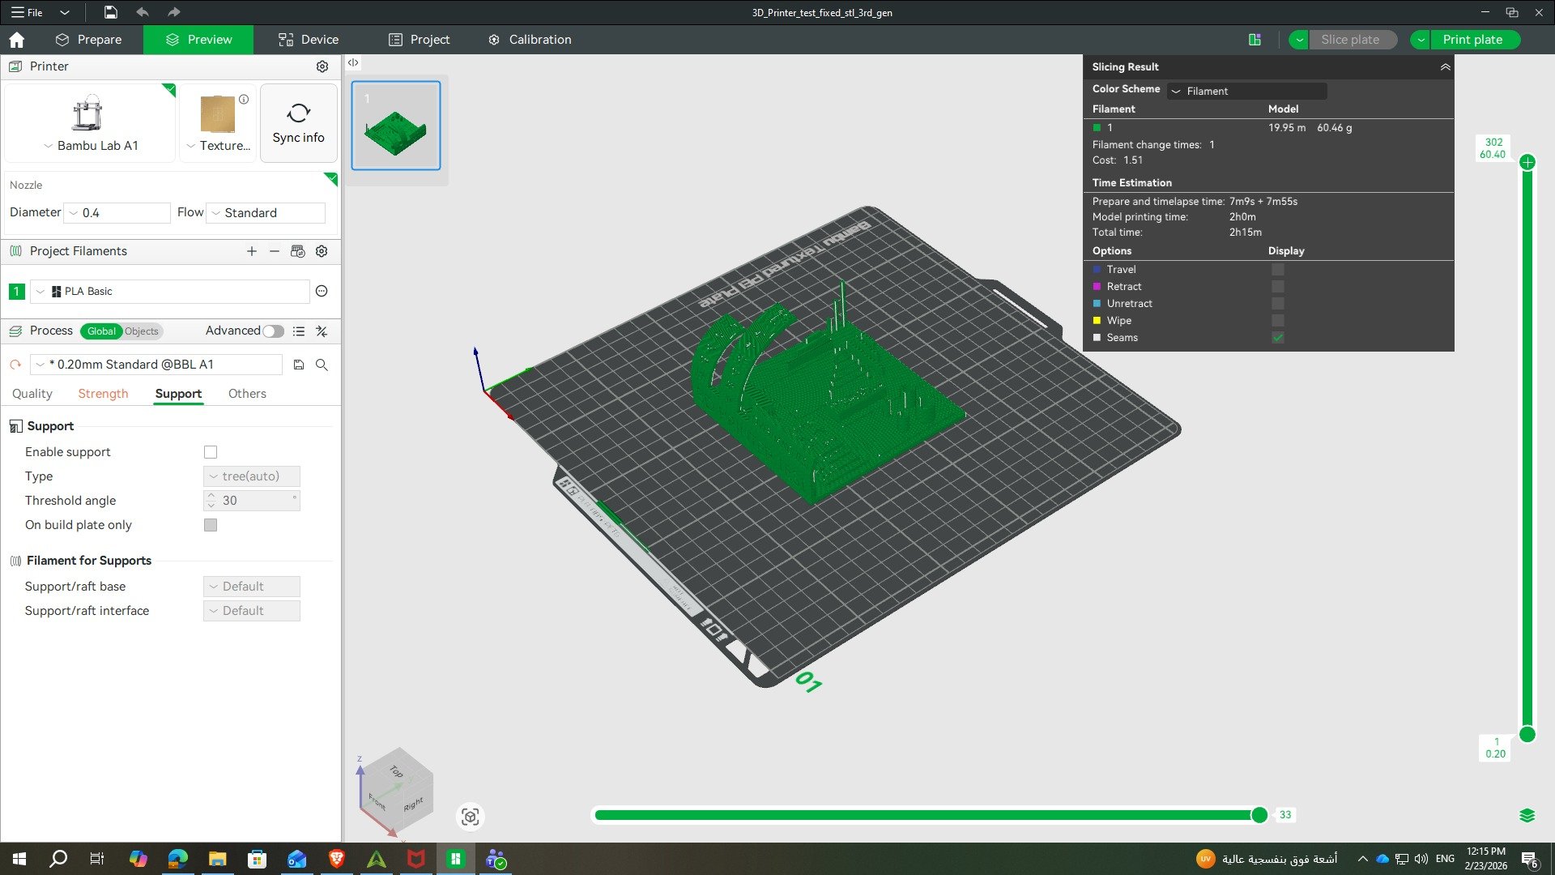Viewport: 1555px width, 875px height.
Task: Edit PLA Basic filament preset icon
Action: tap(322, 291)
